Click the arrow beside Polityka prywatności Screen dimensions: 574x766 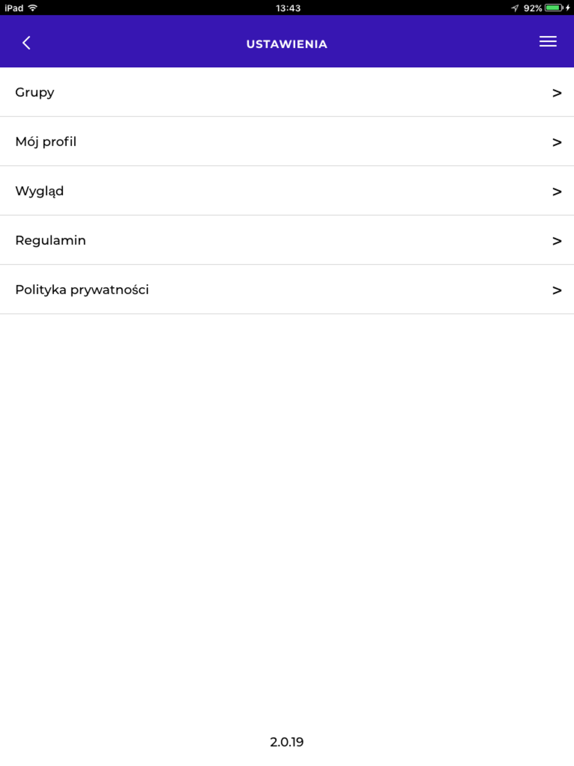point(556,291)
